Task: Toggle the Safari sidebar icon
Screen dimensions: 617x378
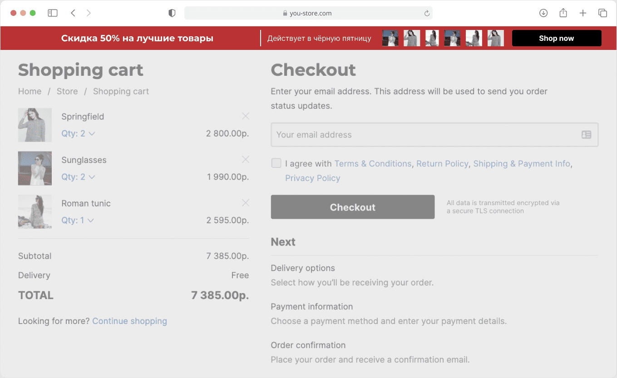Action: 53,13
